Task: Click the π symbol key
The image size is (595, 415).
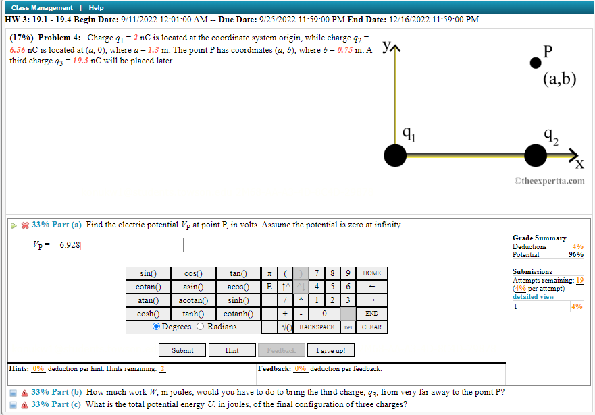Action: pyautogui.click(x=269, y=273)
